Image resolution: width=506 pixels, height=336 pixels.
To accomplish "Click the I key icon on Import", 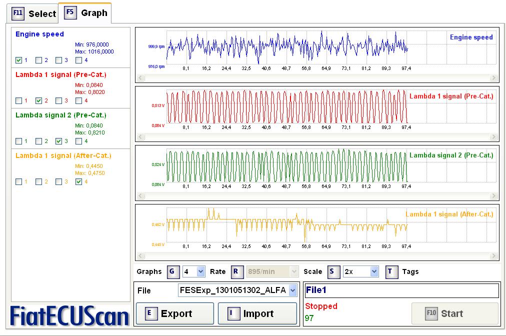I will [x=233, y=313].
